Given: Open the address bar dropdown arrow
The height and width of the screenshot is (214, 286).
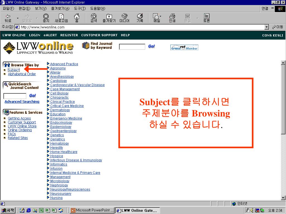Looking at the screenshot, I should point(267,27).
